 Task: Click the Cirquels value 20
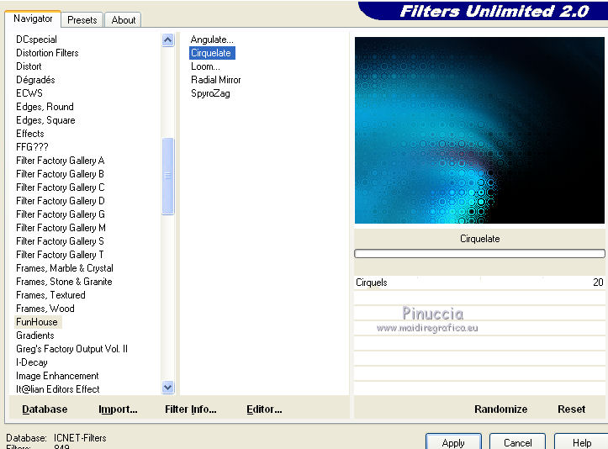pos(598,283)
